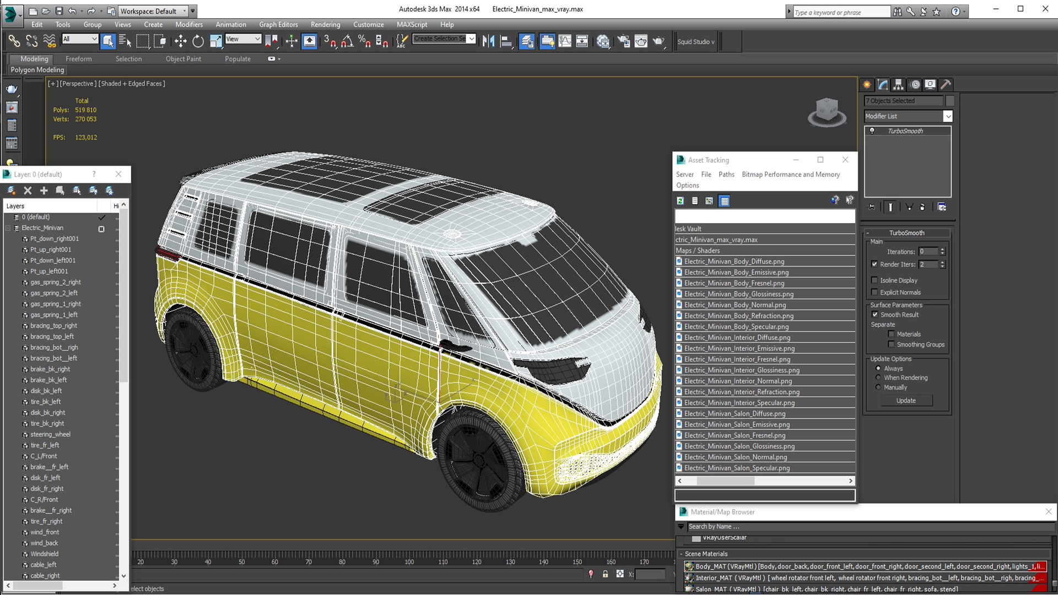
Task: Click the Unlink Selection tool
Action: (x=31, y=41)
